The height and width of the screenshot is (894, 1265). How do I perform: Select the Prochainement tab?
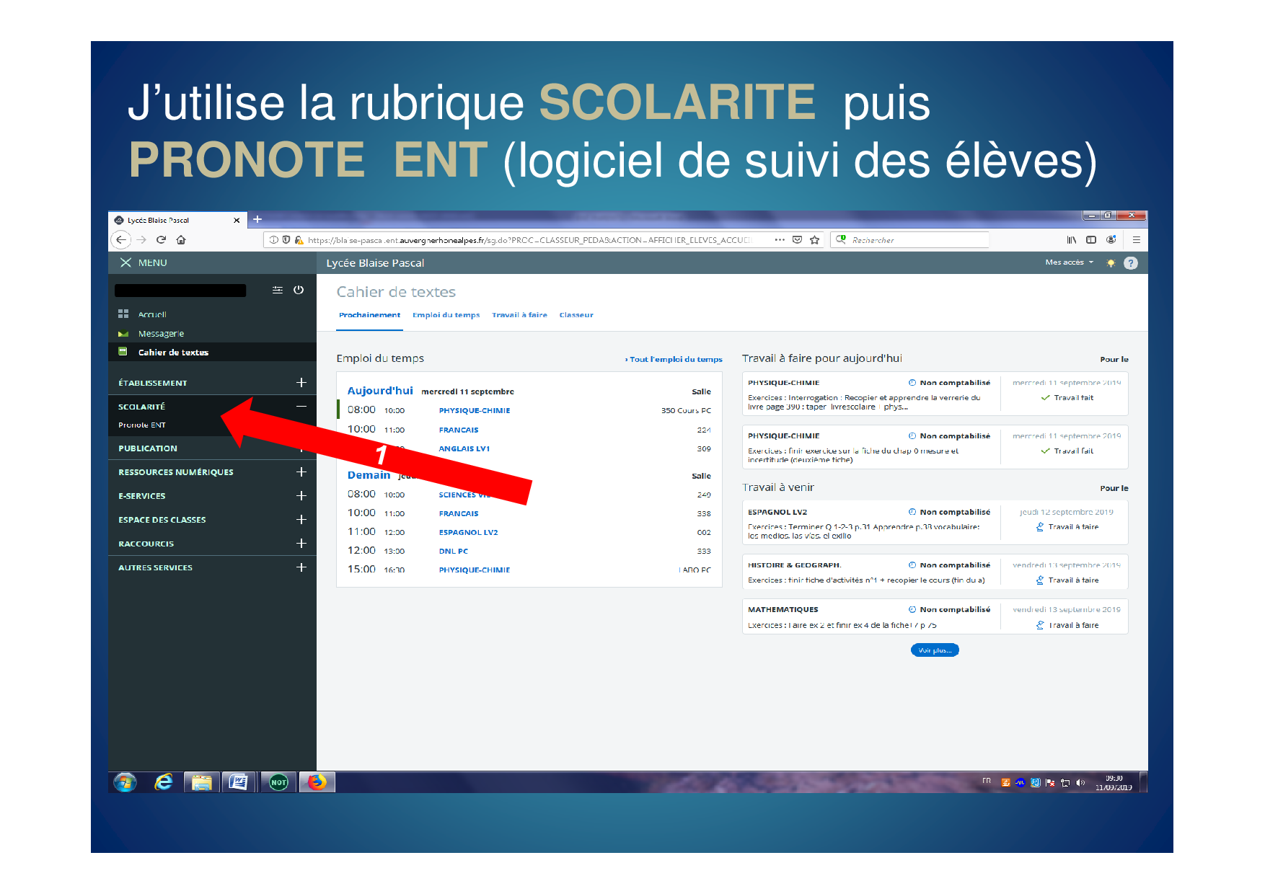[369, 315]
